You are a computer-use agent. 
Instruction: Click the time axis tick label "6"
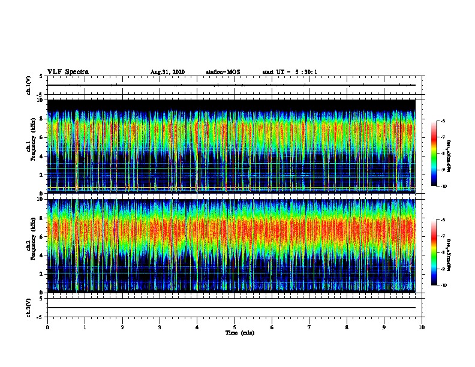click(x=272, y=327)
